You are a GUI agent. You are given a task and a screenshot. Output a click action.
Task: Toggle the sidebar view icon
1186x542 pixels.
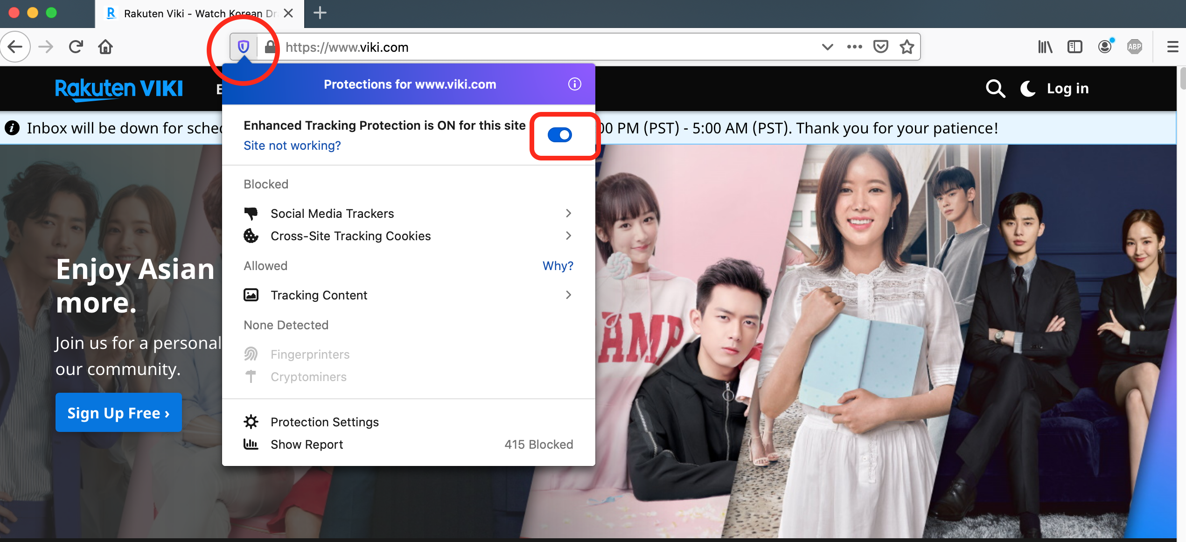click(x=1074, y=47)
